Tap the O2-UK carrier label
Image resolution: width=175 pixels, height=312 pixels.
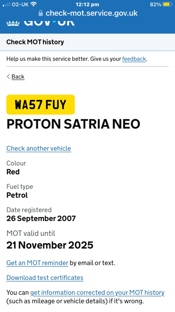[20, 4]
